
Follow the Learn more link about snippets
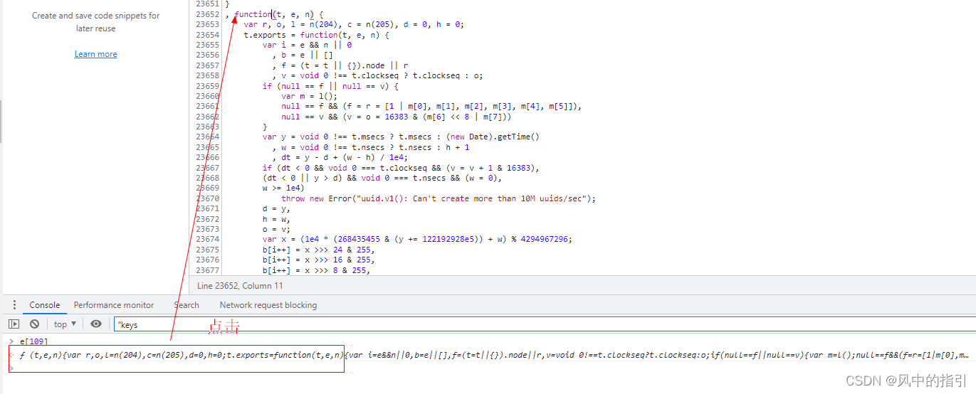coord(96,54)
